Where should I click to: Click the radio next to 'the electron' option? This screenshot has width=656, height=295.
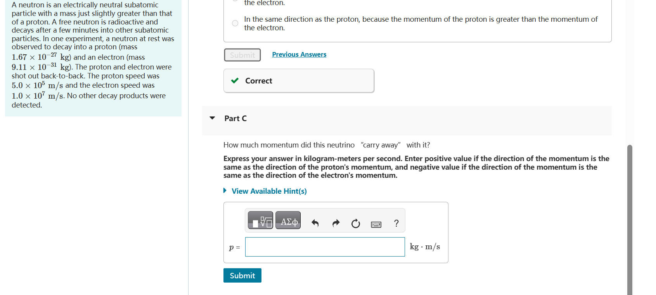235,2
